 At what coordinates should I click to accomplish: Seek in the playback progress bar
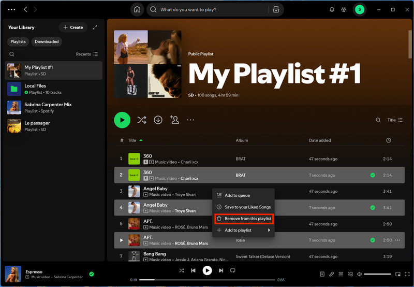tap(207, 280)
